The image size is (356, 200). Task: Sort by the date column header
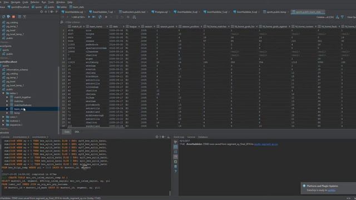click(117, 27)
